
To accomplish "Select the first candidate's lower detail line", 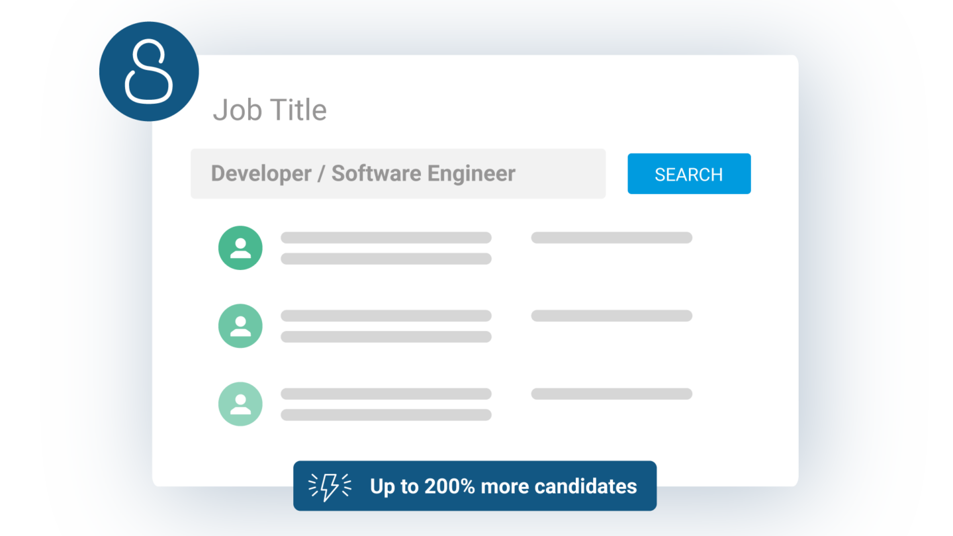I will (x=386, y=259).
